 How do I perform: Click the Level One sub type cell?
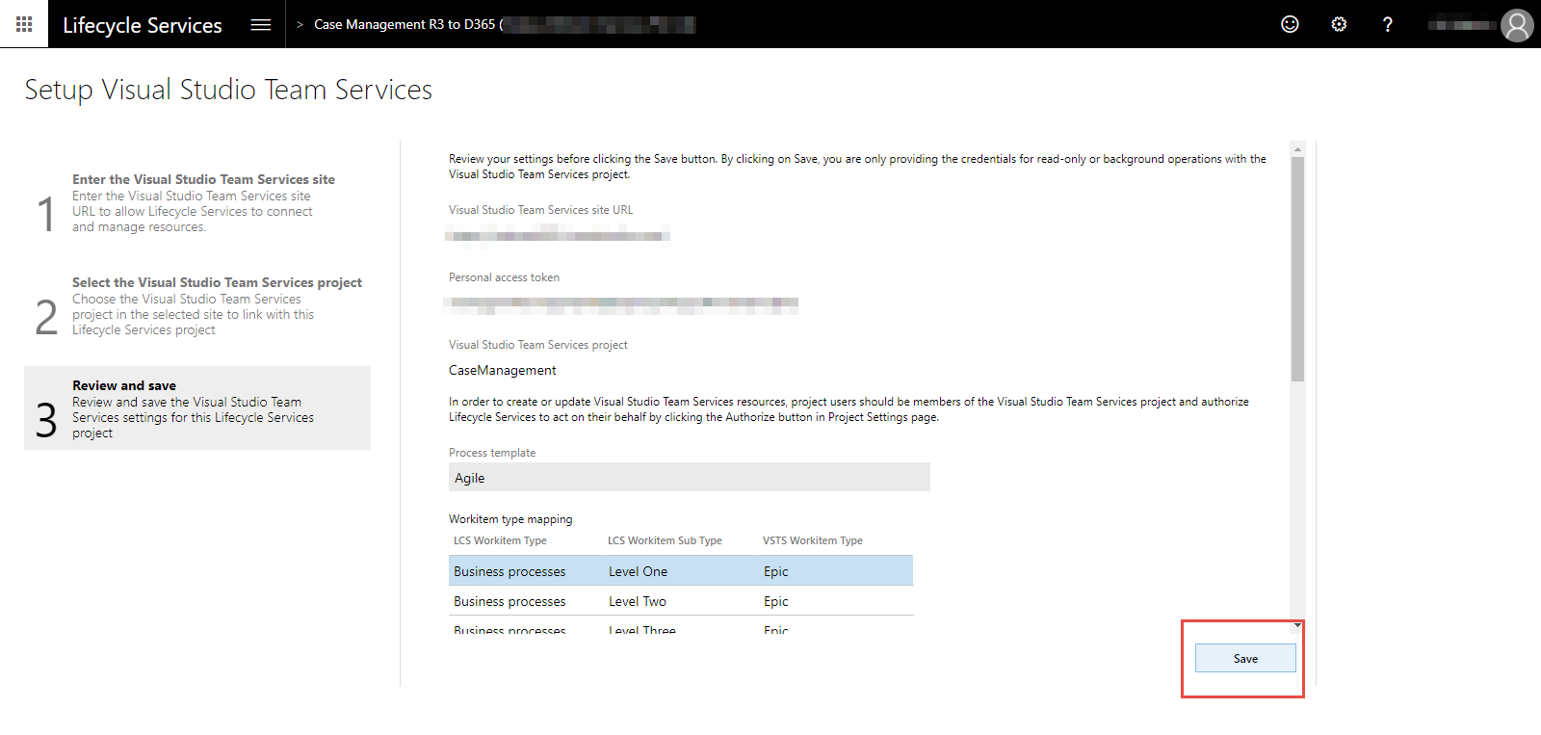click(638, 571)
